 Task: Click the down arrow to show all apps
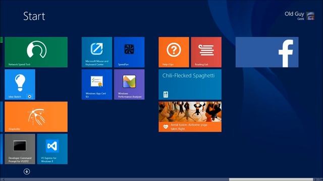pos(27,171)
